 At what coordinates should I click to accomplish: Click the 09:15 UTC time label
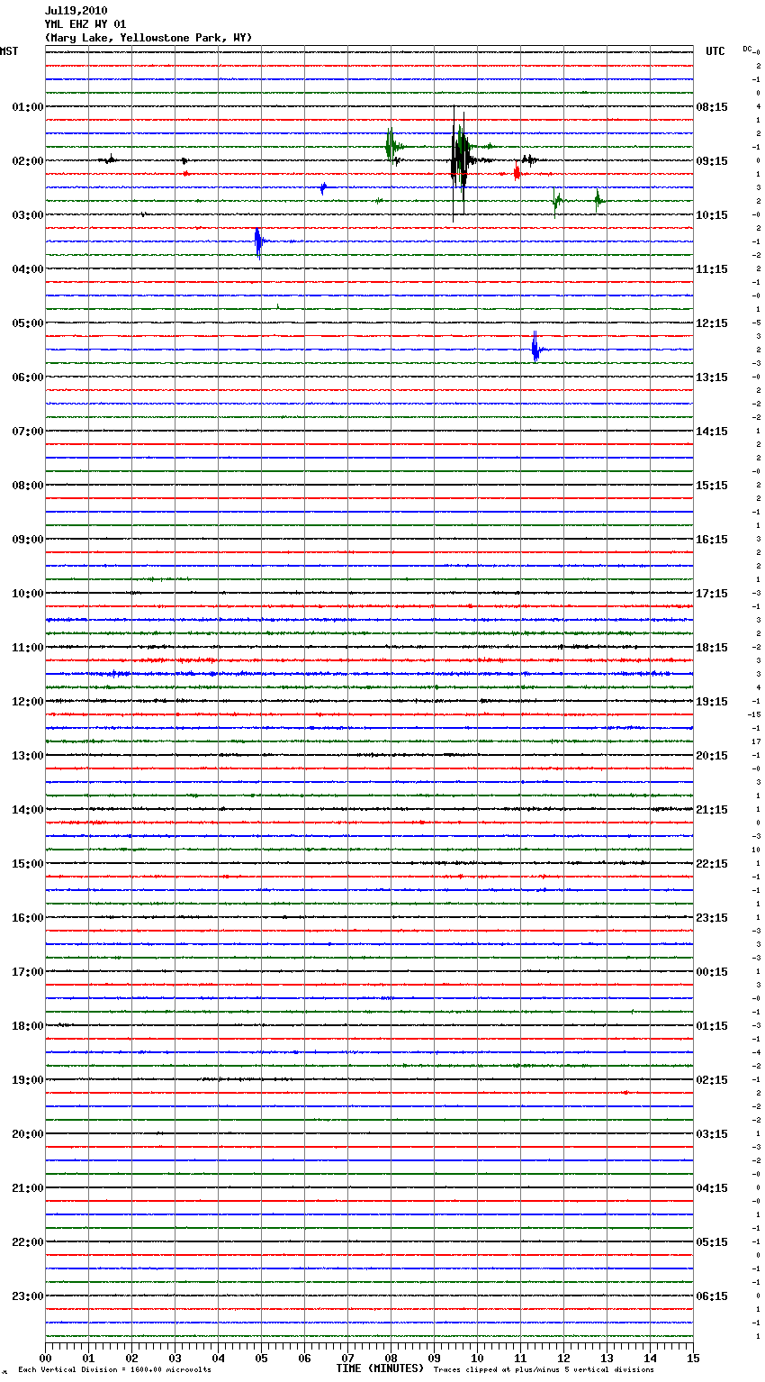click(x=712, y=160)
